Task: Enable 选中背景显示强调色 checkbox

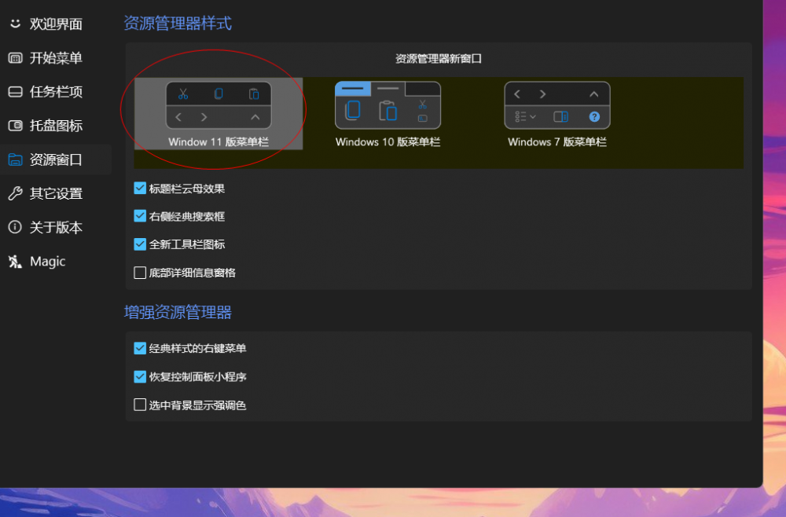Action: pos(141,405)
